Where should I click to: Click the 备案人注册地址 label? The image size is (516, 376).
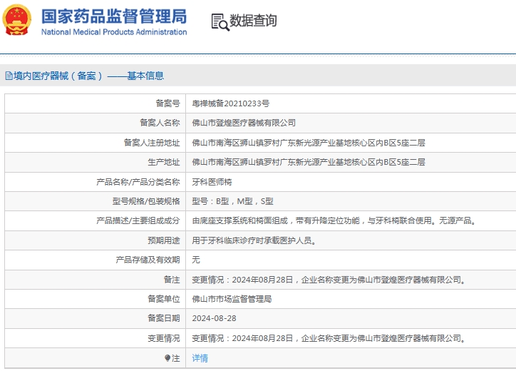(152, 143)
